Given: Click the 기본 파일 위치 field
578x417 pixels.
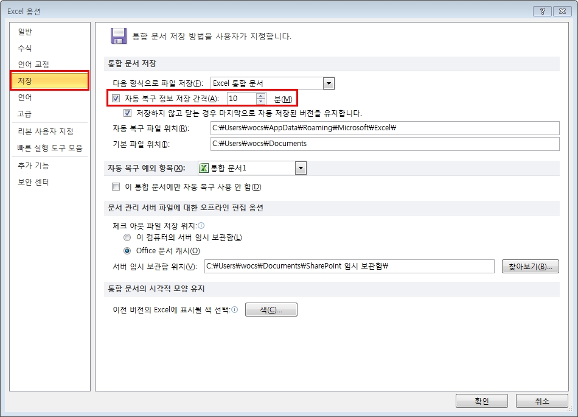Looking at the screenshot, I should pos(385,144).
